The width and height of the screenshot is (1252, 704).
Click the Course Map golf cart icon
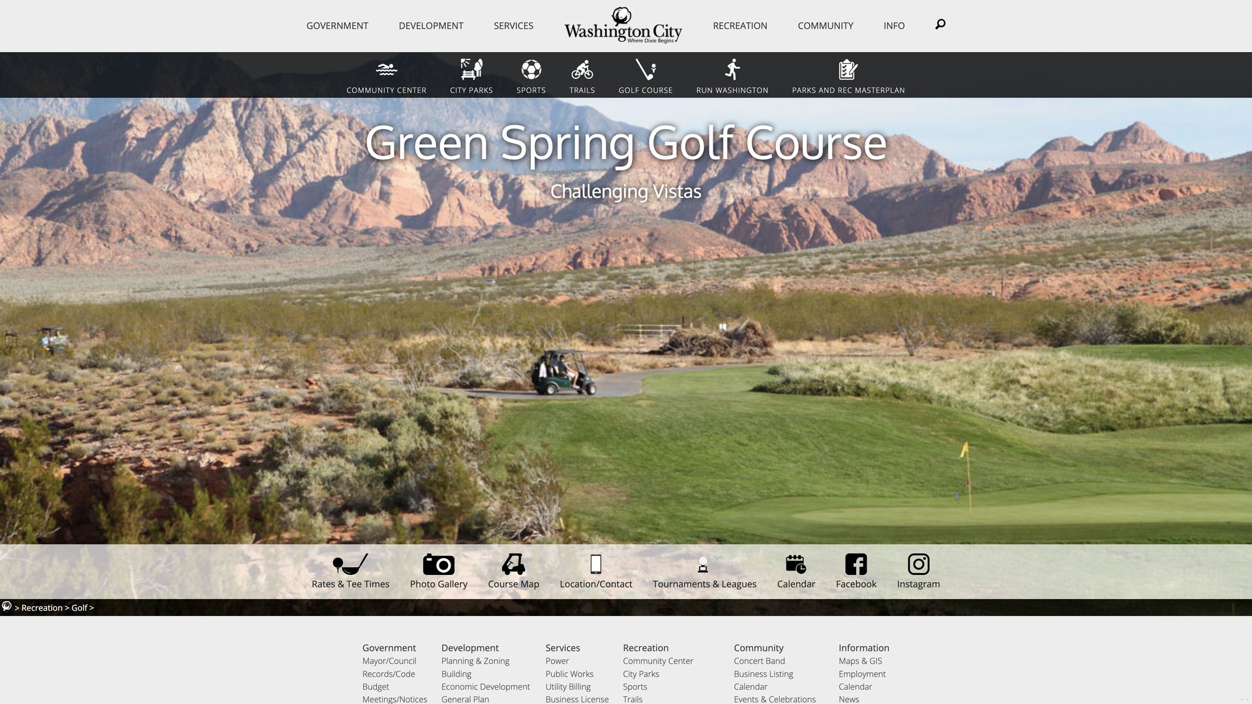click(x=513, y=564)
